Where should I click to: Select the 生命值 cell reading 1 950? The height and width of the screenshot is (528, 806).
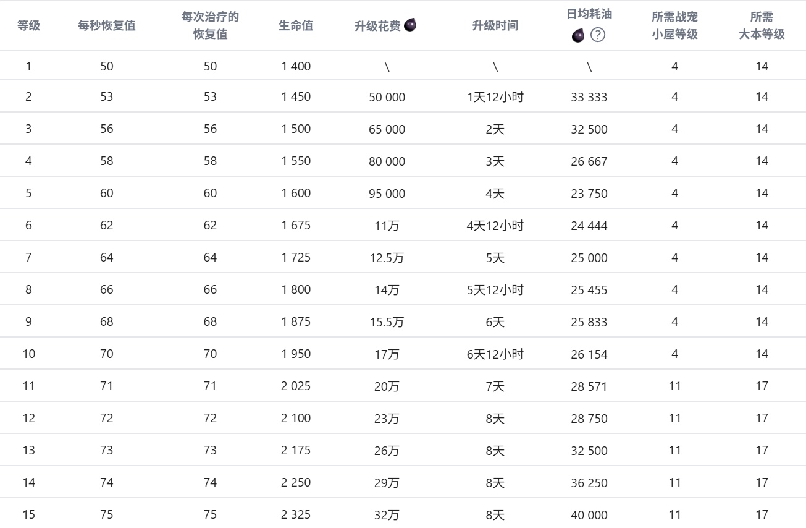click(x=296, y=354)
